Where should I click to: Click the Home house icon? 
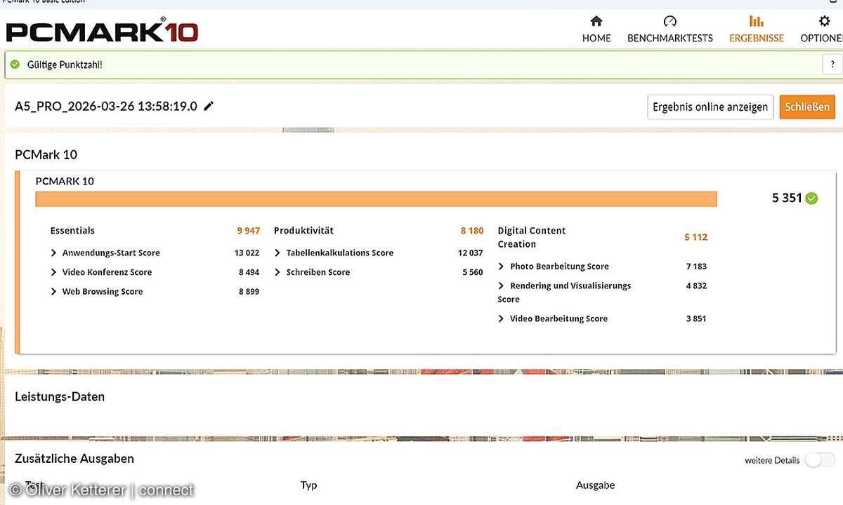point(596,21)
